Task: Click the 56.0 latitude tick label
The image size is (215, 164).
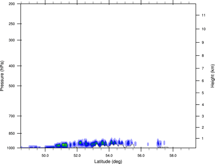Action: coord(141,156)
